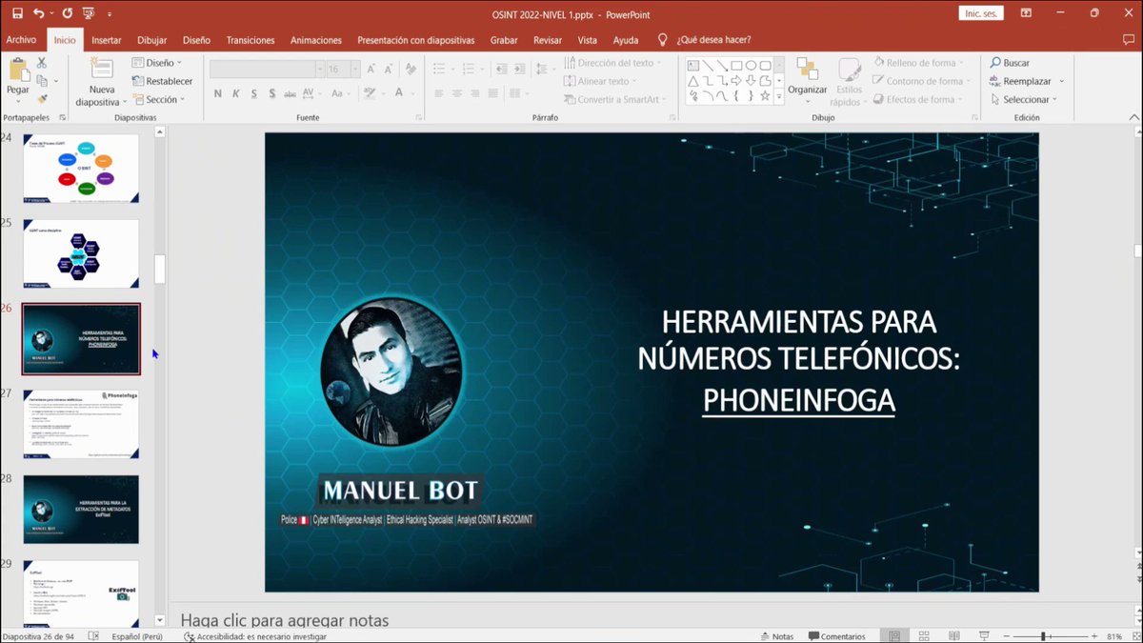Apply bold with the N button

pos(217,93)
